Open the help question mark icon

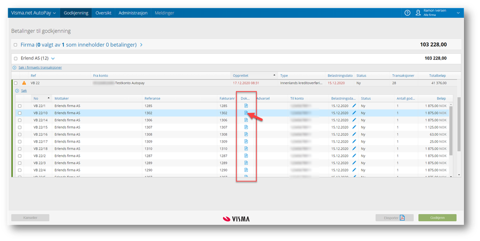tap(407, 13)
